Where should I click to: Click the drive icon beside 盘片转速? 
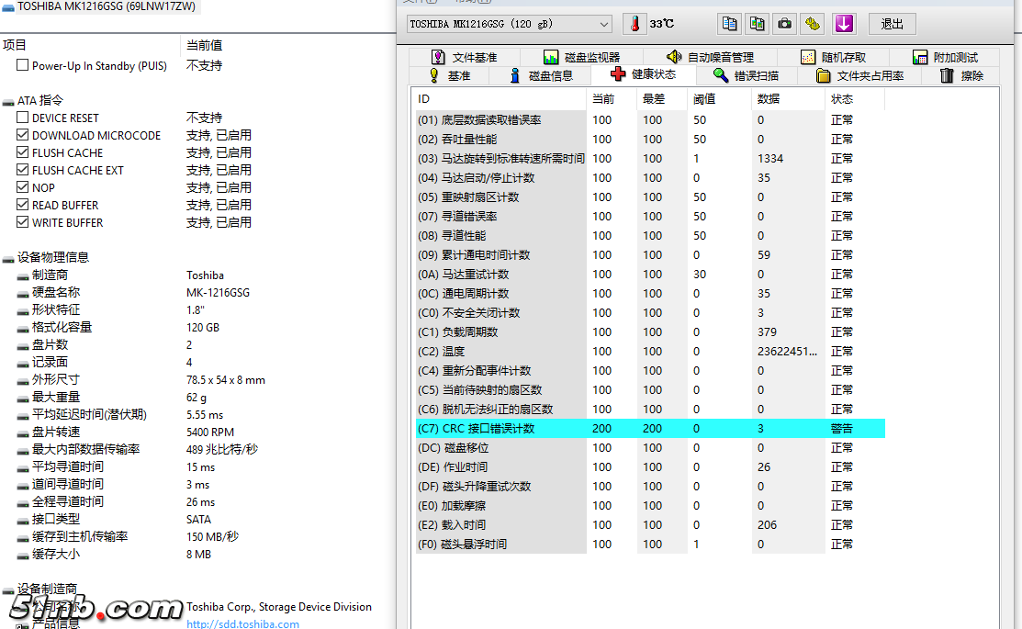click(x=23, y=432)
